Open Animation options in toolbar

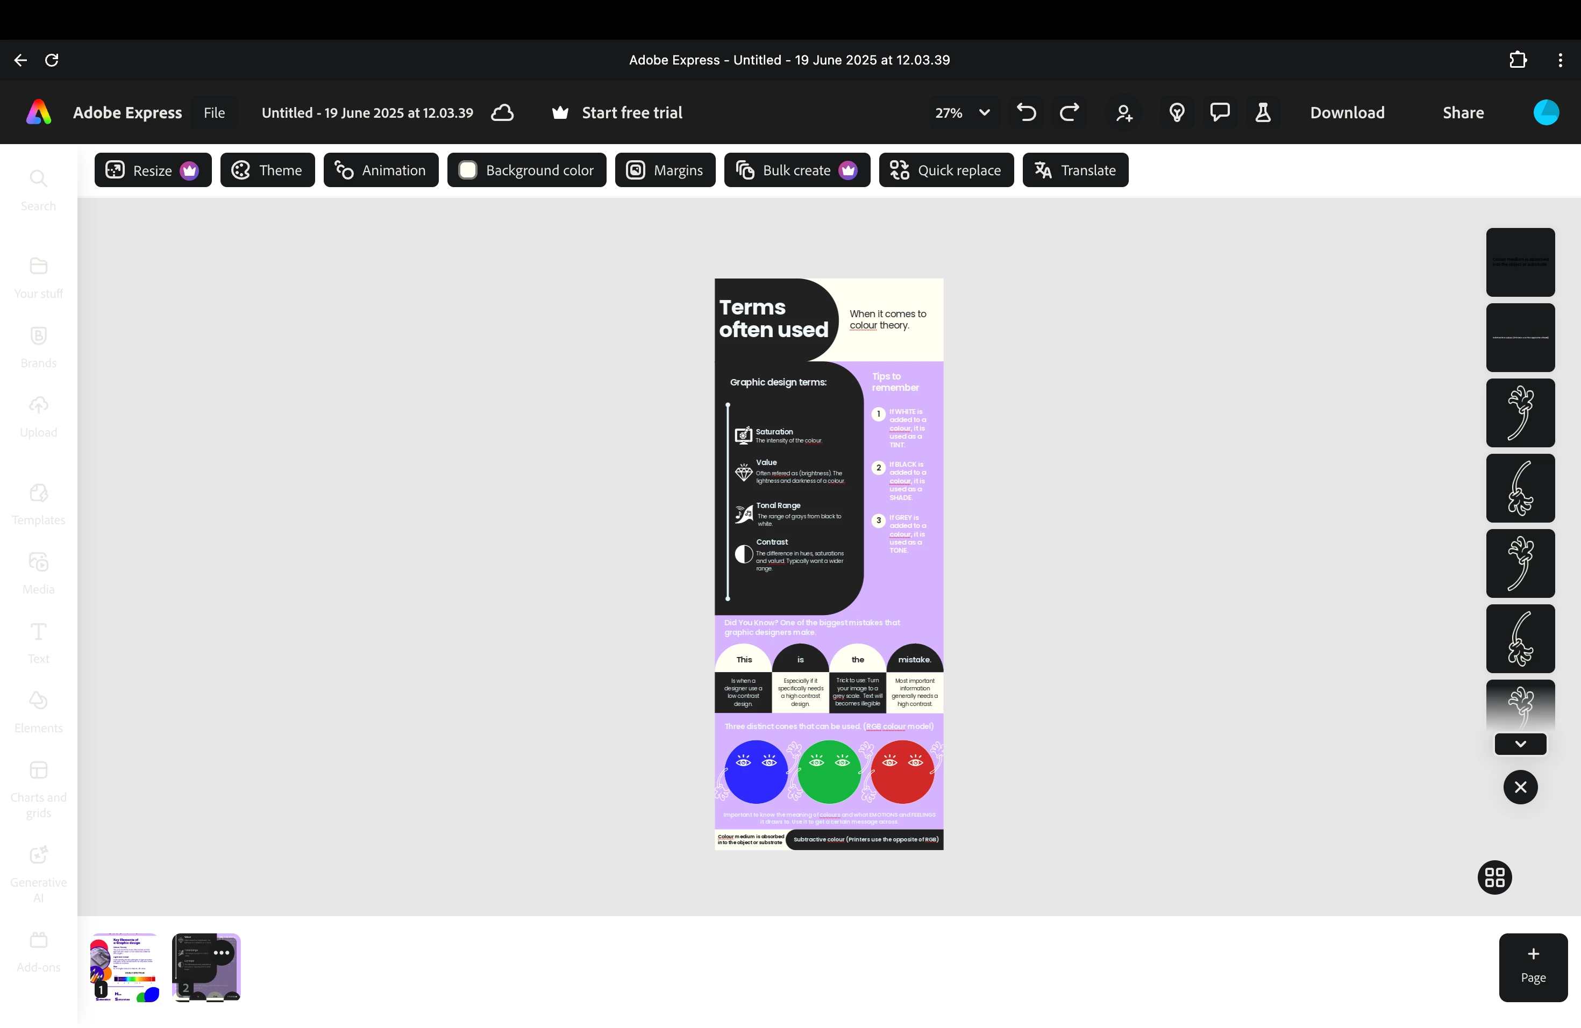tap(381, 170)
